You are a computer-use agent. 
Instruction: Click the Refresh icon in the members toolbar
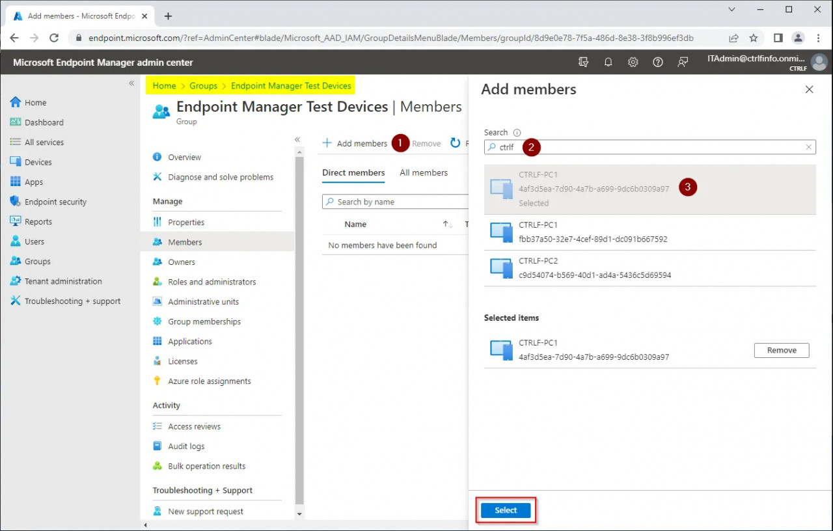click(x=456, y=143)
